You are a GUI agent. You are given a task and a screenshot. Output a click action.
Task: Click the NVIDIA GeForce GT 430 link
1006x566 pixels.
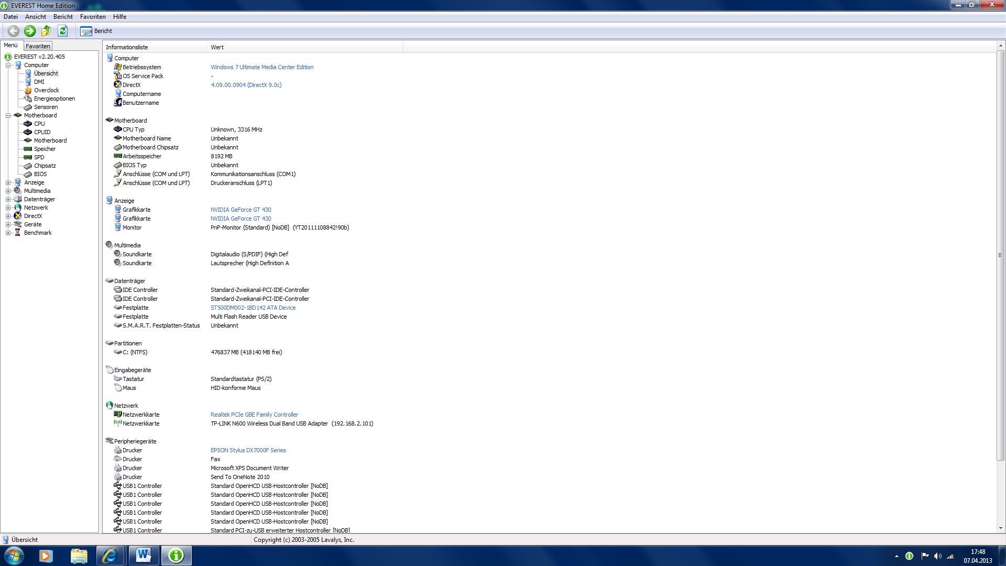240,210
